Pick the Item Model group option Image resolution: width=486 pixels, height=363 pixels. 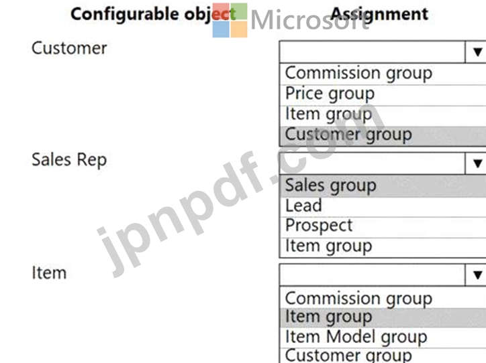[x=356, y=337]
